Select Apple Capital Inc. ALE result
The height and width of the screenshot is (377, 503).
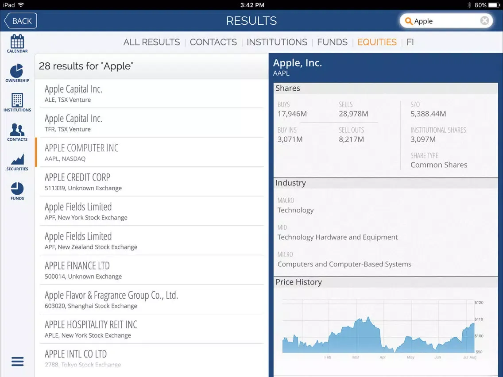[152, 93]
